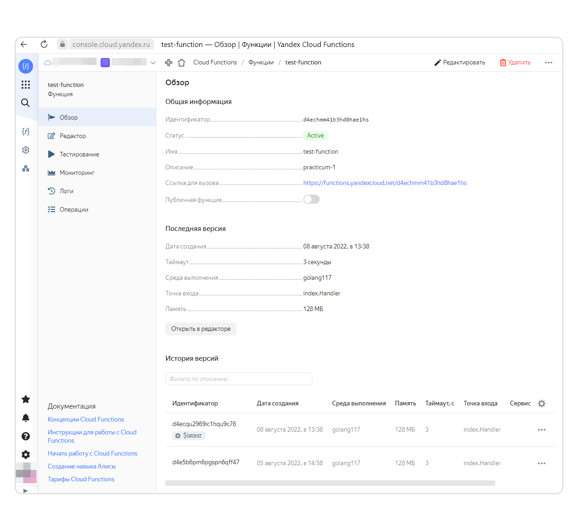This screenshot has width=578, height=531.
Task: Open notifications bell icon
Action: tap(26, 418)
